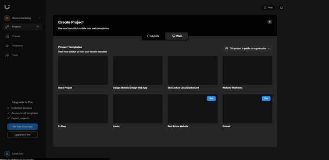Open the Help button
The image size is (329, 160).
[268, 7]
